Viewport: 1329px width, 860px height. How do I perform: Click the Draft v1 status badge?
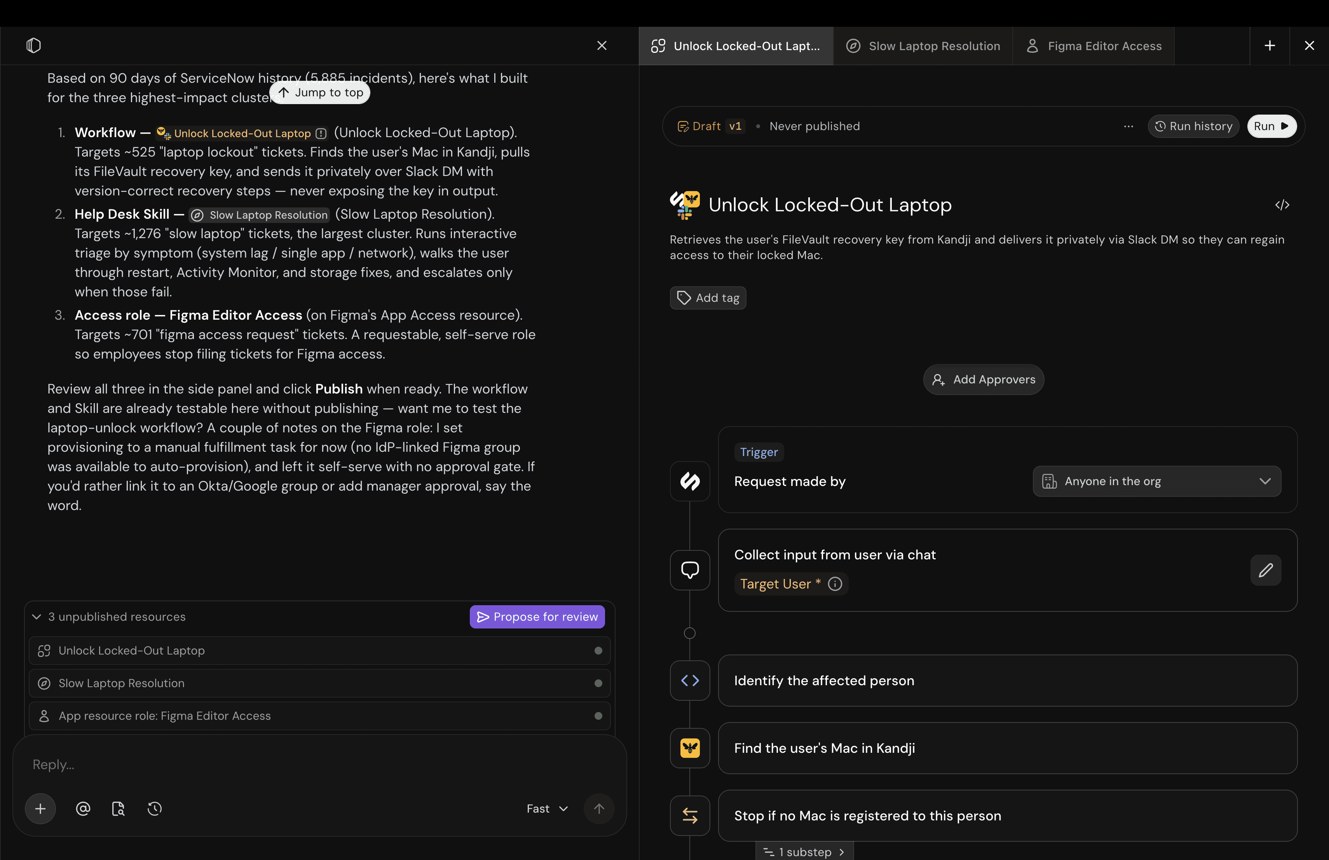[711, 126]
